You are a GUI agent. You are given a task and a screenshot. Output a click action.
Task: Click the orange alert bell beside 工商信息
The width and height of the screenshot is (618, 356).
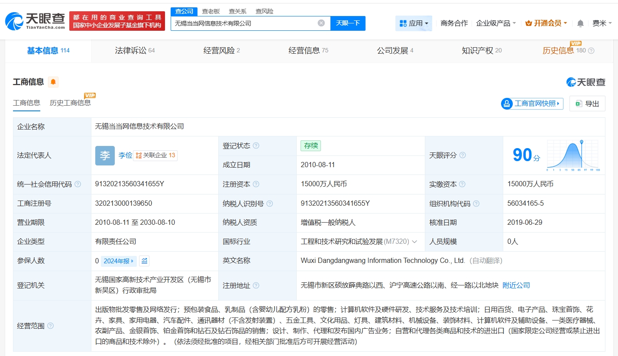click(53, 82)
